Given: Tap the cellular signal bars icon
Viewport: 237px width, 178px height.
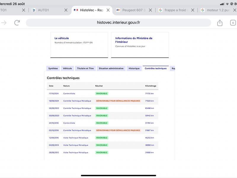Looking at the screenshot, I should [x=222, y=4].
